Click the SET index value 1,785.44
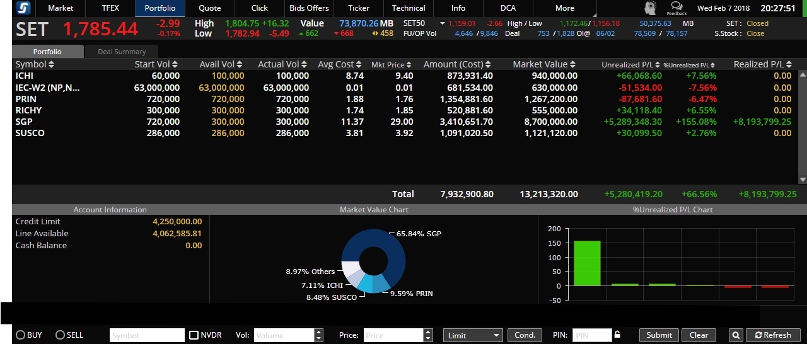This screenshot has width=807, height=344. 100,30
